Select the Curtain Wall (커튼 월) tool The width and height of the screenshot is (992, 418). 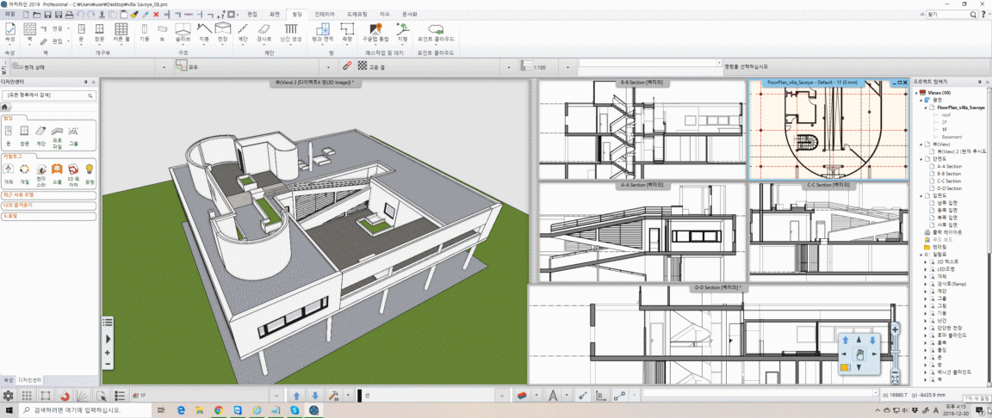point(121,32)
